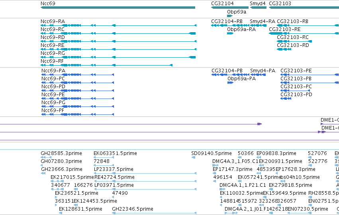
Task: Click protein Ncc69-PC
Action: point(78,83)
